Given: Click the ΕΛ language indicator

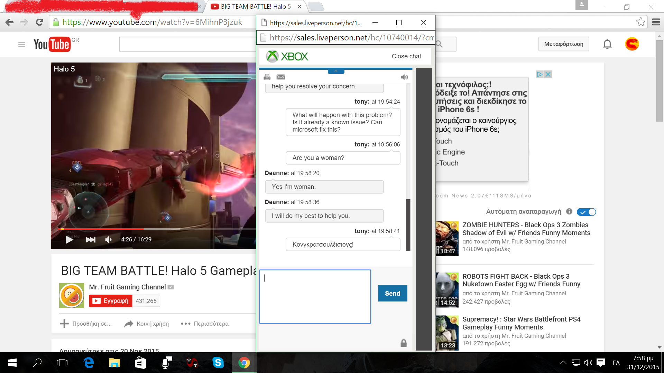Looking at the screenshot, I should 616,363.
